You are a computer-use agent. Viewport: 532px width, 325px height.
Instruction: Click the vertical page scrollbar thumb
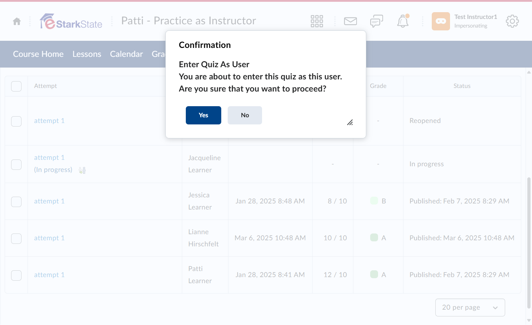[x=529, y=242]
